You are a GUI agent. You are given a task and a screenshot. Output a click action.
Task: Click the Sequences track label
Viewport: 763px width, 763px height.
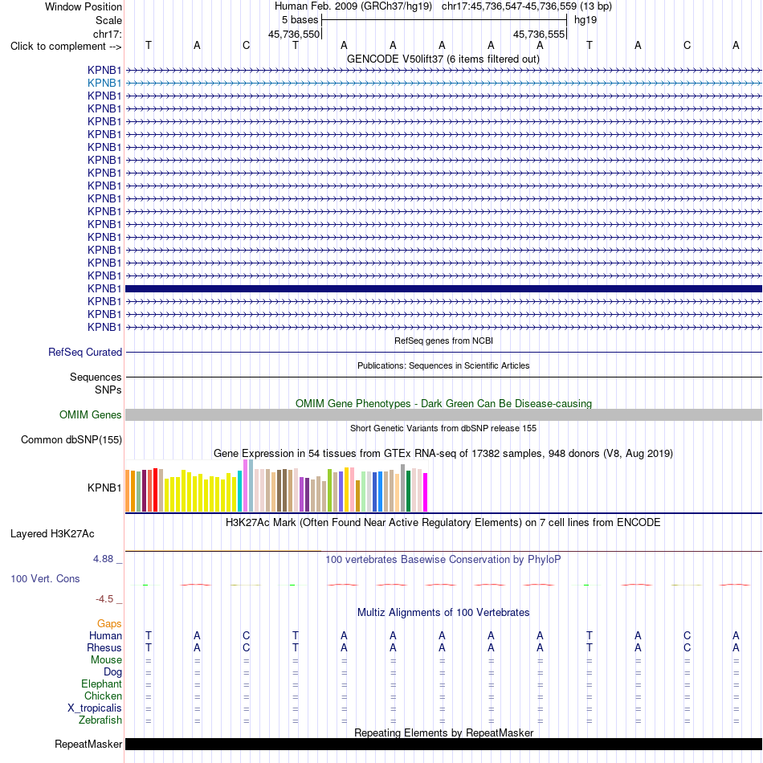point(96,377)
